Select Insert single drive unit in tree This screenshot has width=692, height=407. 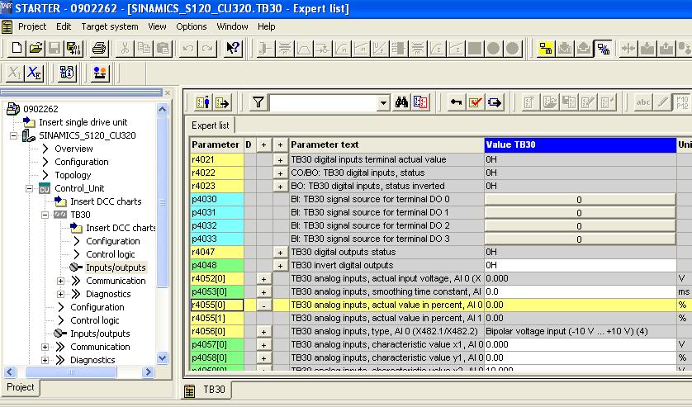click(x=83, y=122)
